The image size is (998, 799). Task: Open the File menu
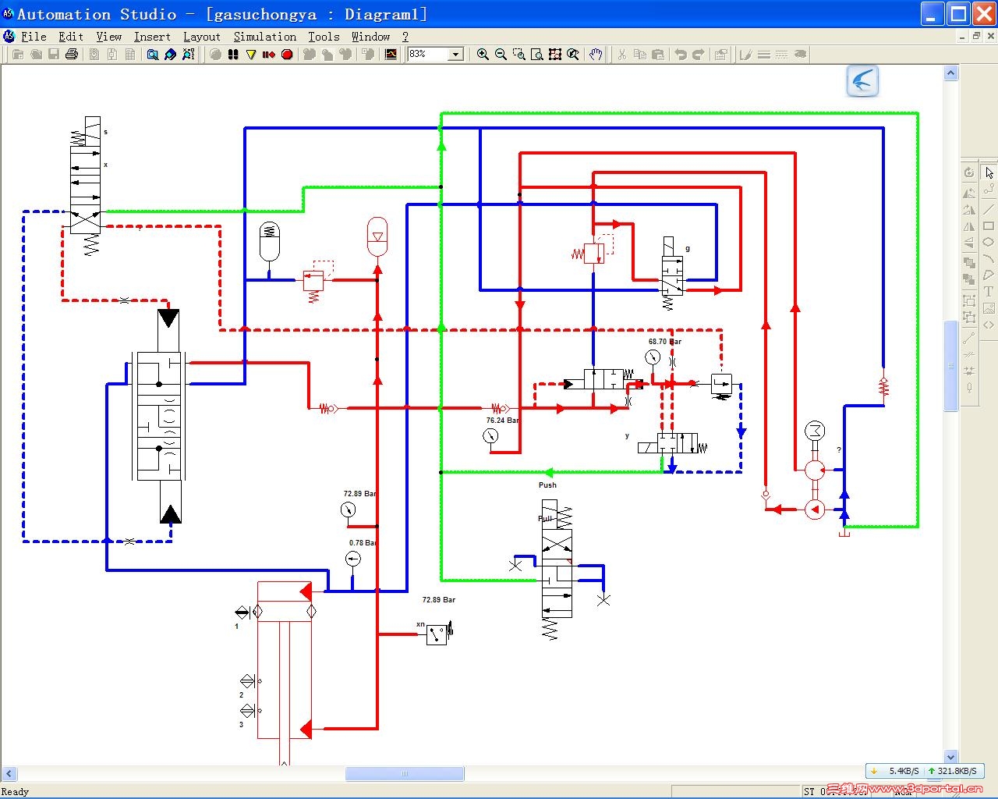coord(34,36)
